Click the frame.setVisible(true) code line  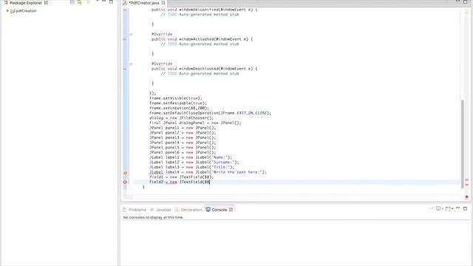point(176,98)
